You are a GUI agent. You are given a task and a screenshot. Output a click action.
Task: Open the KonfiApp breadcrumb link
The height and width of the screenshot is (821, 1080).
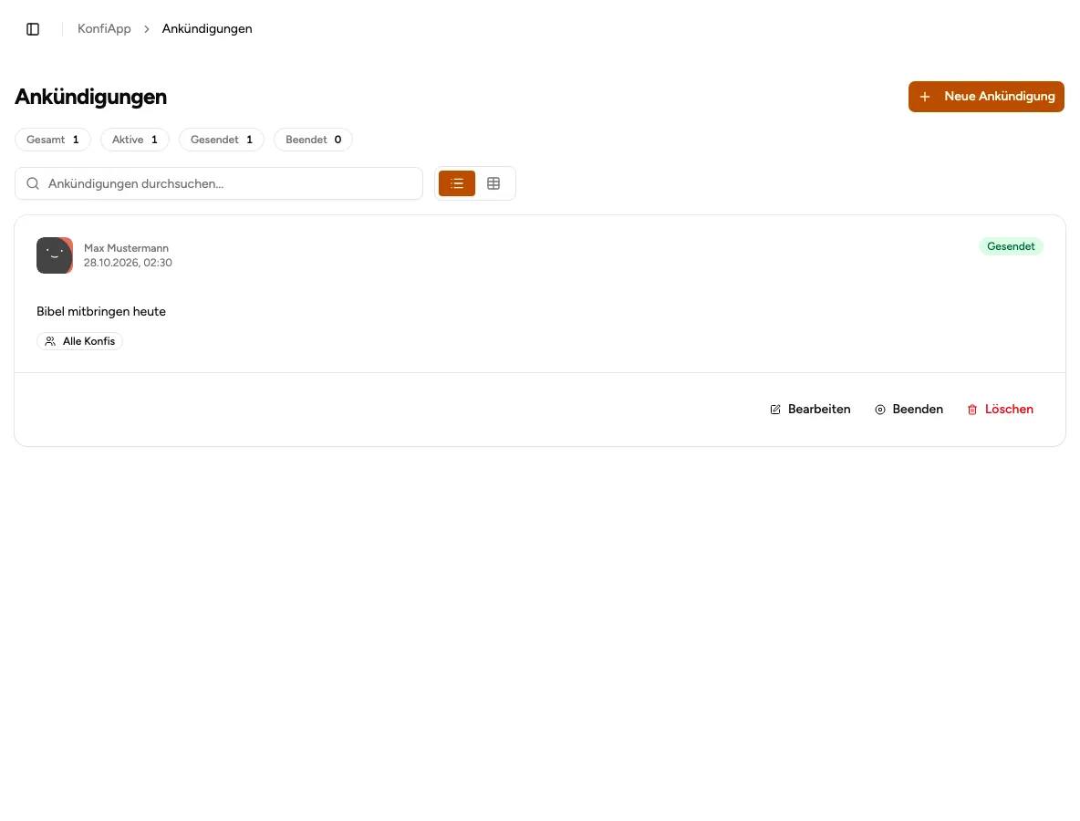104,29
